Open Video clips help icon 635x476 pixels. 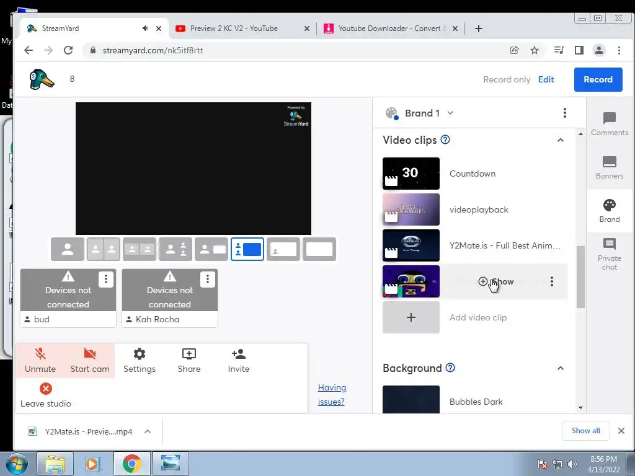coord(445,139)
